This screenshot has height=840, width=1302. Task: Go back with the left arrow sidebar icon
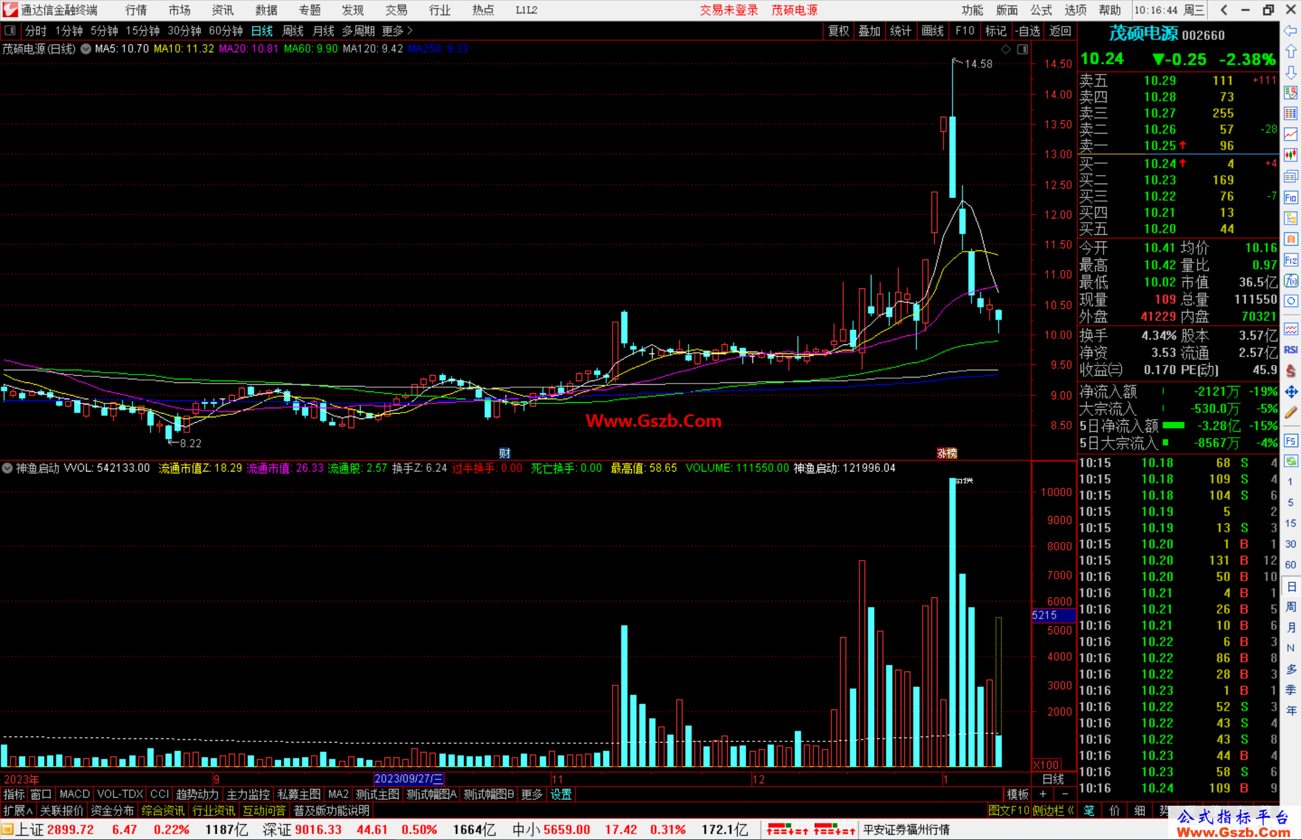tap(1291, 31)
